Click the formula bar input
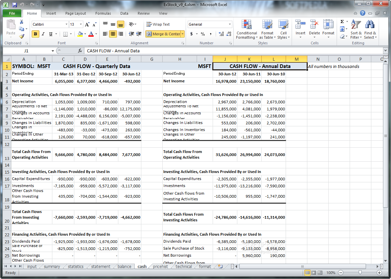The image size is (391, 279). tap(234, 51)
